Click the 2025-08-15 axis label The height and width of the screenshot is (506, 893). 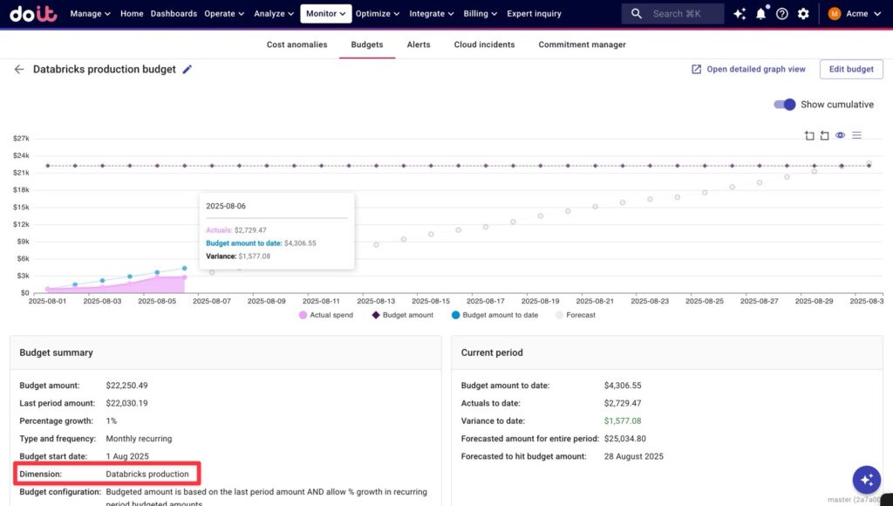coord(431,301)
